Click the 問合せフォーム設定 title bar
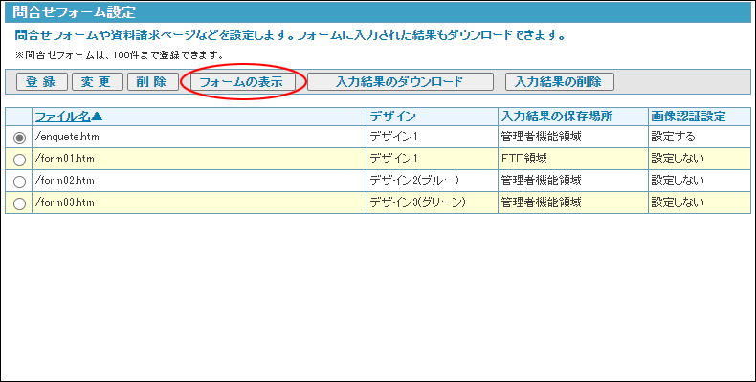The width and height of the screenshot is (756, 382). [x=377, y=12]
